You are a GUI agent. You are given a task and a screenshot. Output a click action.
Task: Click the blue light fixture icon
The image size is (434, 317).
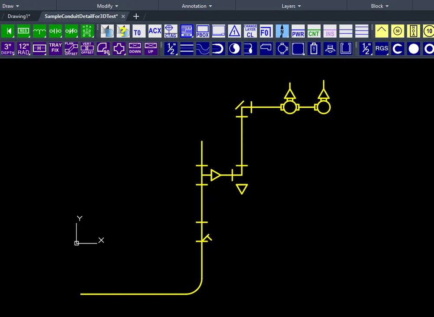coord(330,49)
